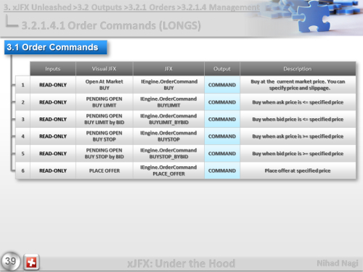Select the Output column header
The width and height of the screenshot is (363, 272).
222,69
